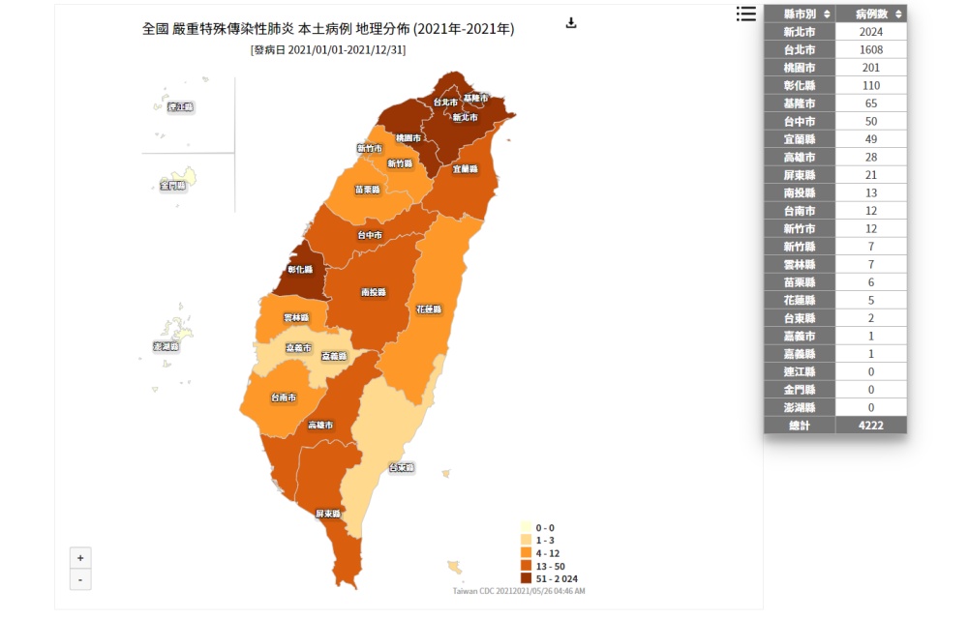Click the download chart icon

571,23
